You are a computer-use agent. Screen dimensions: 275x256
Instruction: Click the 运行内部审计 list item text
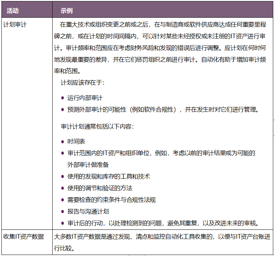pyautogui.click(x=85, y=98)
